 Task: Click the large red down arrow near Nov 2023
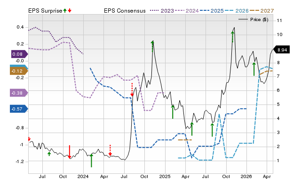(70, 152)
